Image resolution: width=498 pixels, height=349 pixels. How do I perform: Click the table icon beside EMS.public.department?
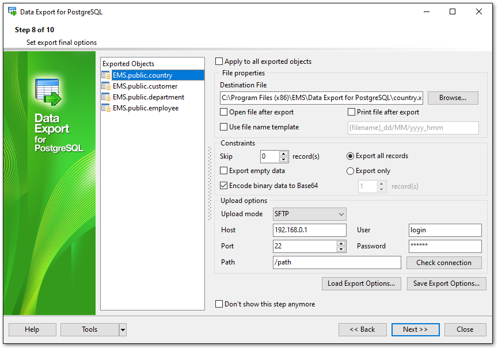coord(106,97)
